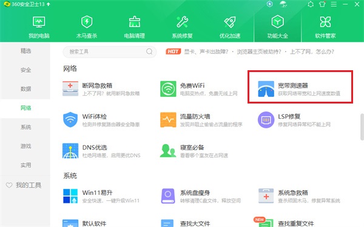The height and width of the screenshot is (227, 364).
Task: Select the 游戏 category tab
Action: coord(25,146)
